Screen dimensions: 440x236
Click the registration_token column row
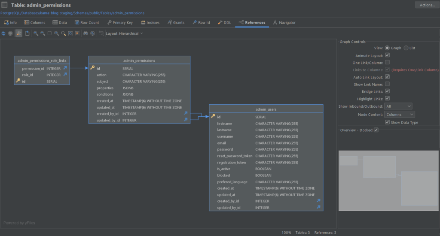click(x=266, y=162)
